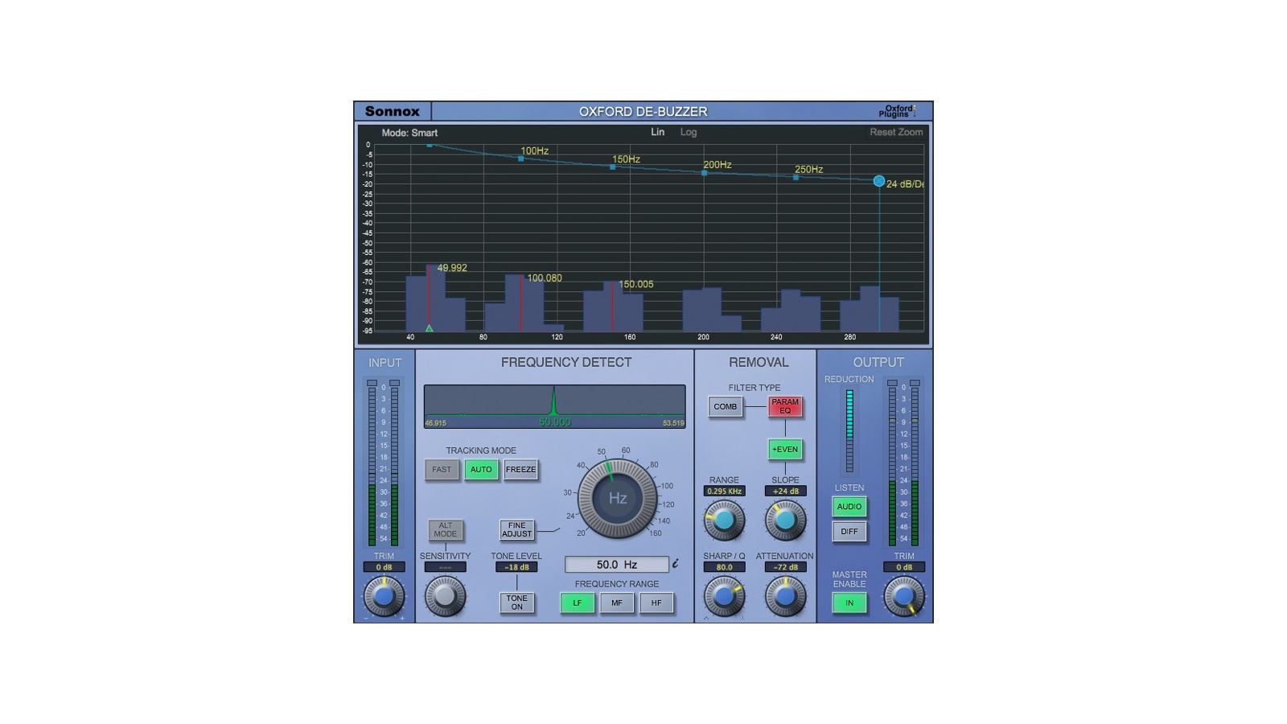Screen dimensions: 1287x724
Task: Click the input TRIM 0 dB value box
Action: pos(384,567)
